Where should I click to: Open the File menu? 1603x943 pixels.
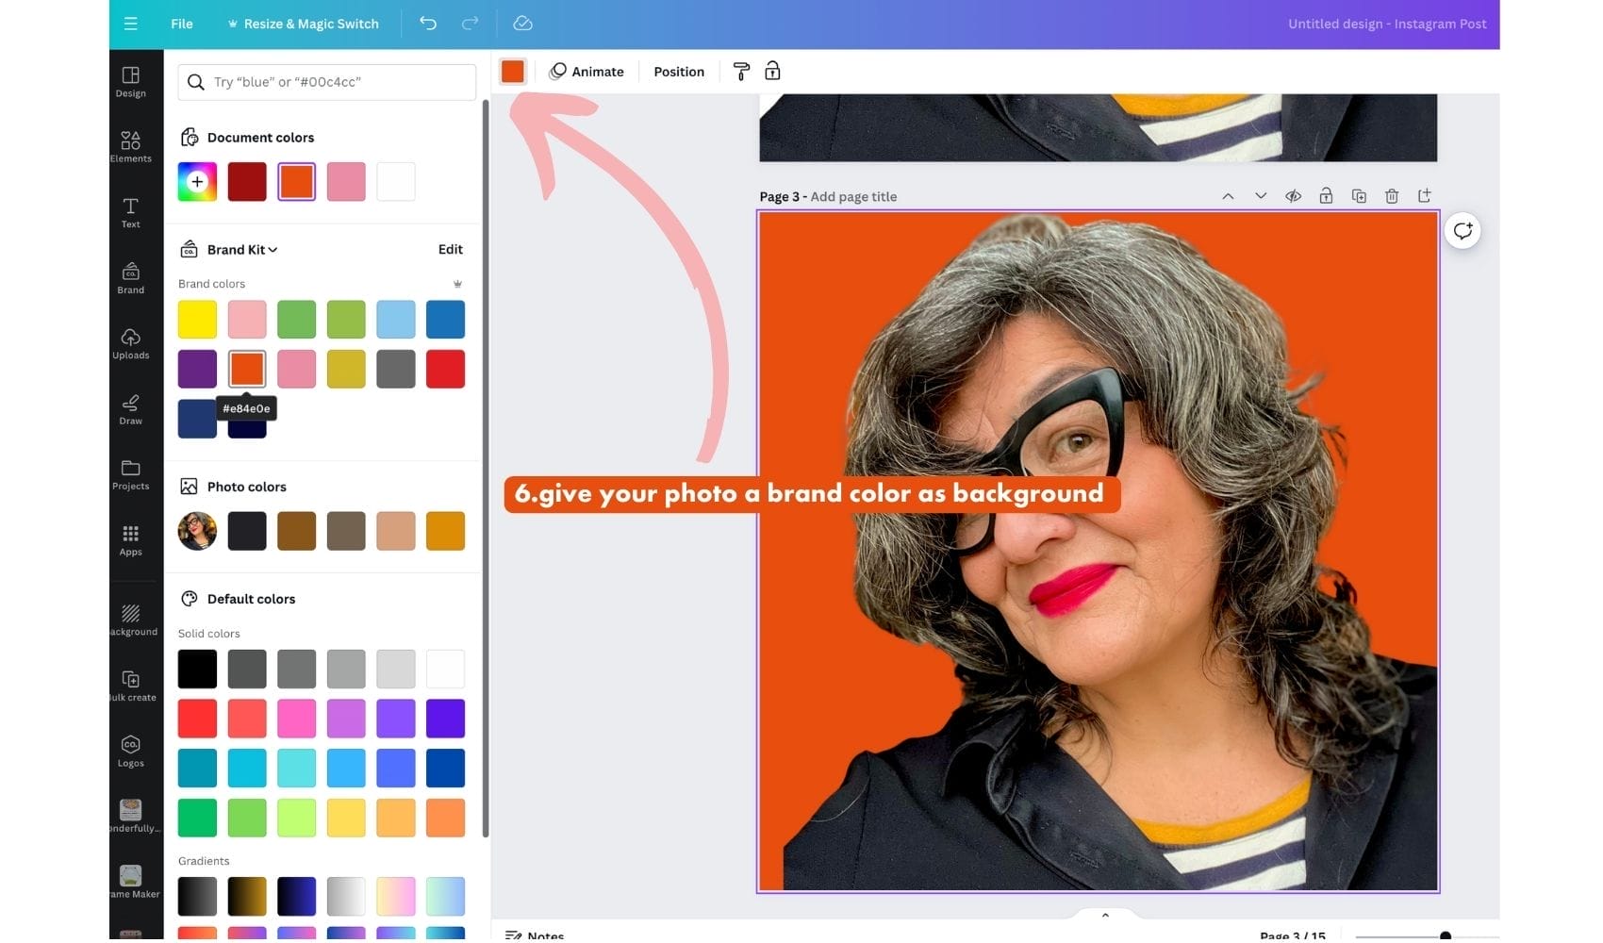click(x=181, y=24)
